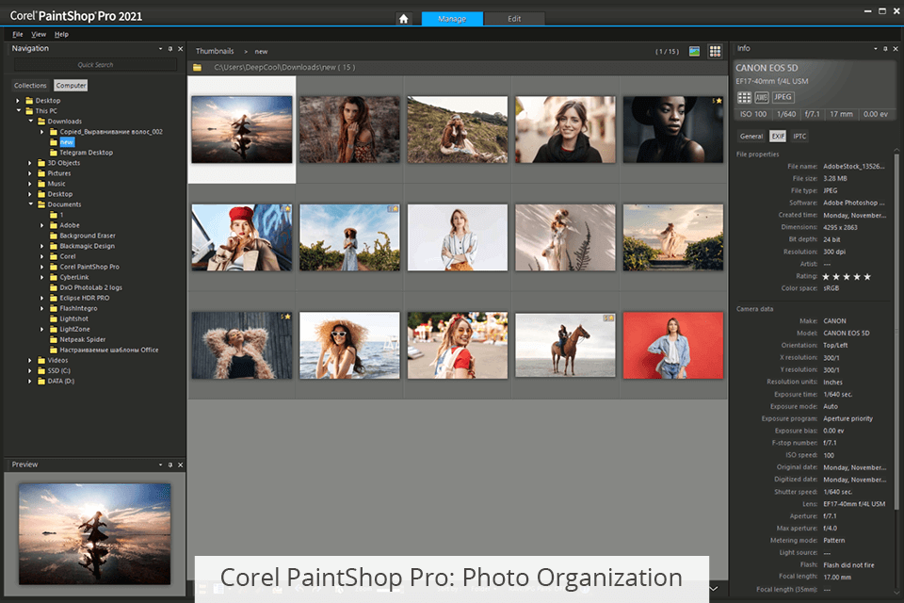904x603 pixels.
Task: Open the IPTC info tab
Action: [799, 137]
